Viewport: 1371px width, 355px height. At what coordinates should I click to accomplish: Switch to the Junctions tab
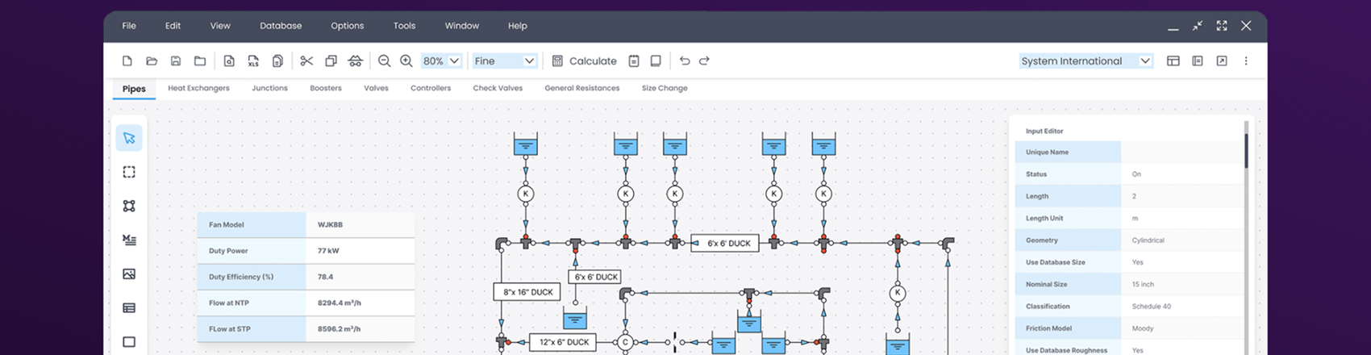tap(269, 88)
